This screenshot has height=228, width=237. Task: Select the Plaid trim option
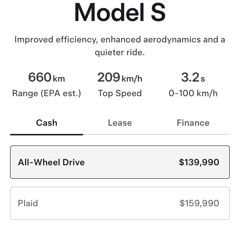(x=120, y=203)
